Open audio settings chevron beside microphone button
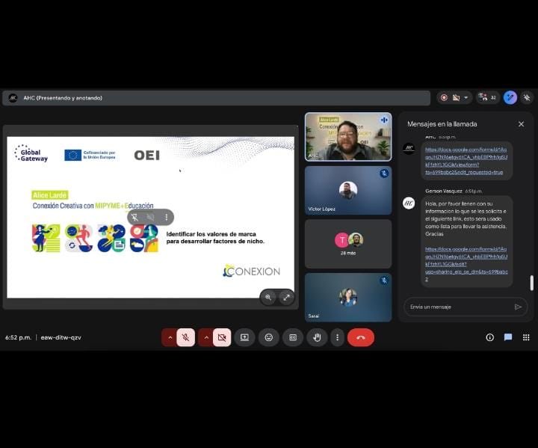Viewport: 538px width, 448px height. (170, 338)
